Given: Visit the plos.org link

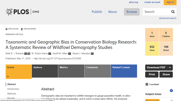Looking at the screenshot, I should [x=133, y=2].
